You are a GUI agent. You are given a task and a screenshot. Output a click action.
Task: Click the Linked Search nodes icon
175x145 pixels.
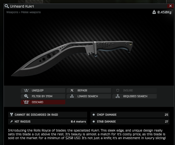72,96
